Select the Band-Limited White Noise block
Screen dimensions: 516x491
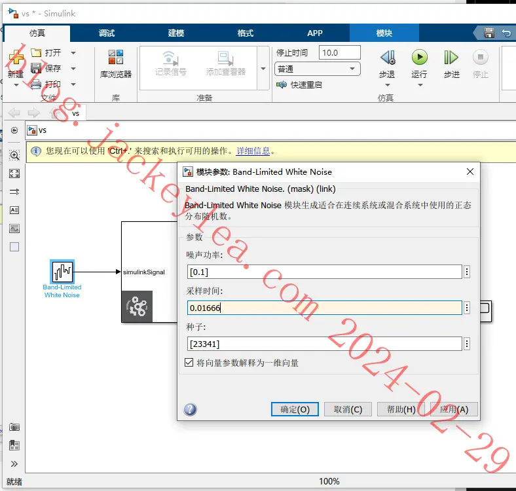click(x=62, y=272)
